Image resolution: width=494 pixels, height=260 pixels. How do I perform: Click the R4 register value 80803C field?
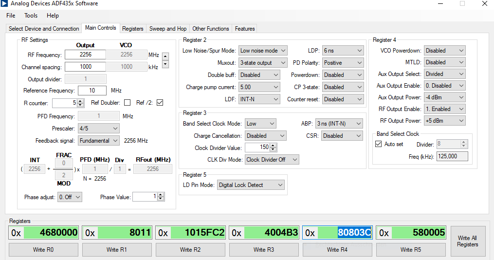coord(345,233)
